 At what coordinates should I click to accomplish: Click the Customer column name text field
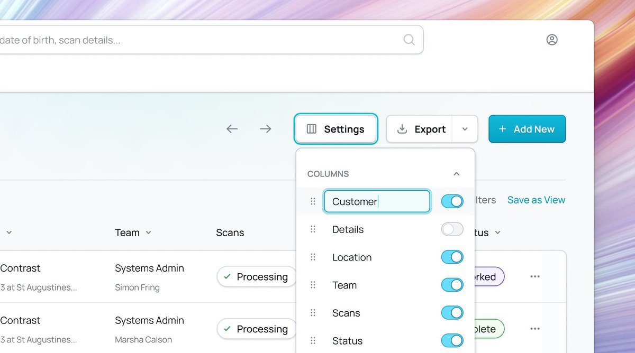tap(376, 201)
